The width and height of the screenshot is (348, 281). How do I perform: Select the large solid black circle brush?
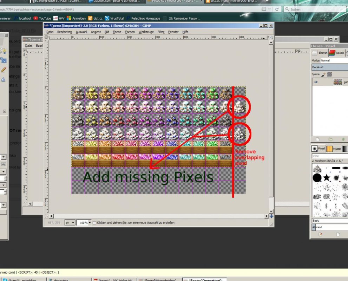(317, 178)
